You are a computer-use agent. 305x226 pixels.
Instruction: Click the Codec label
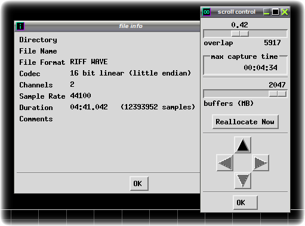[30, 74]
